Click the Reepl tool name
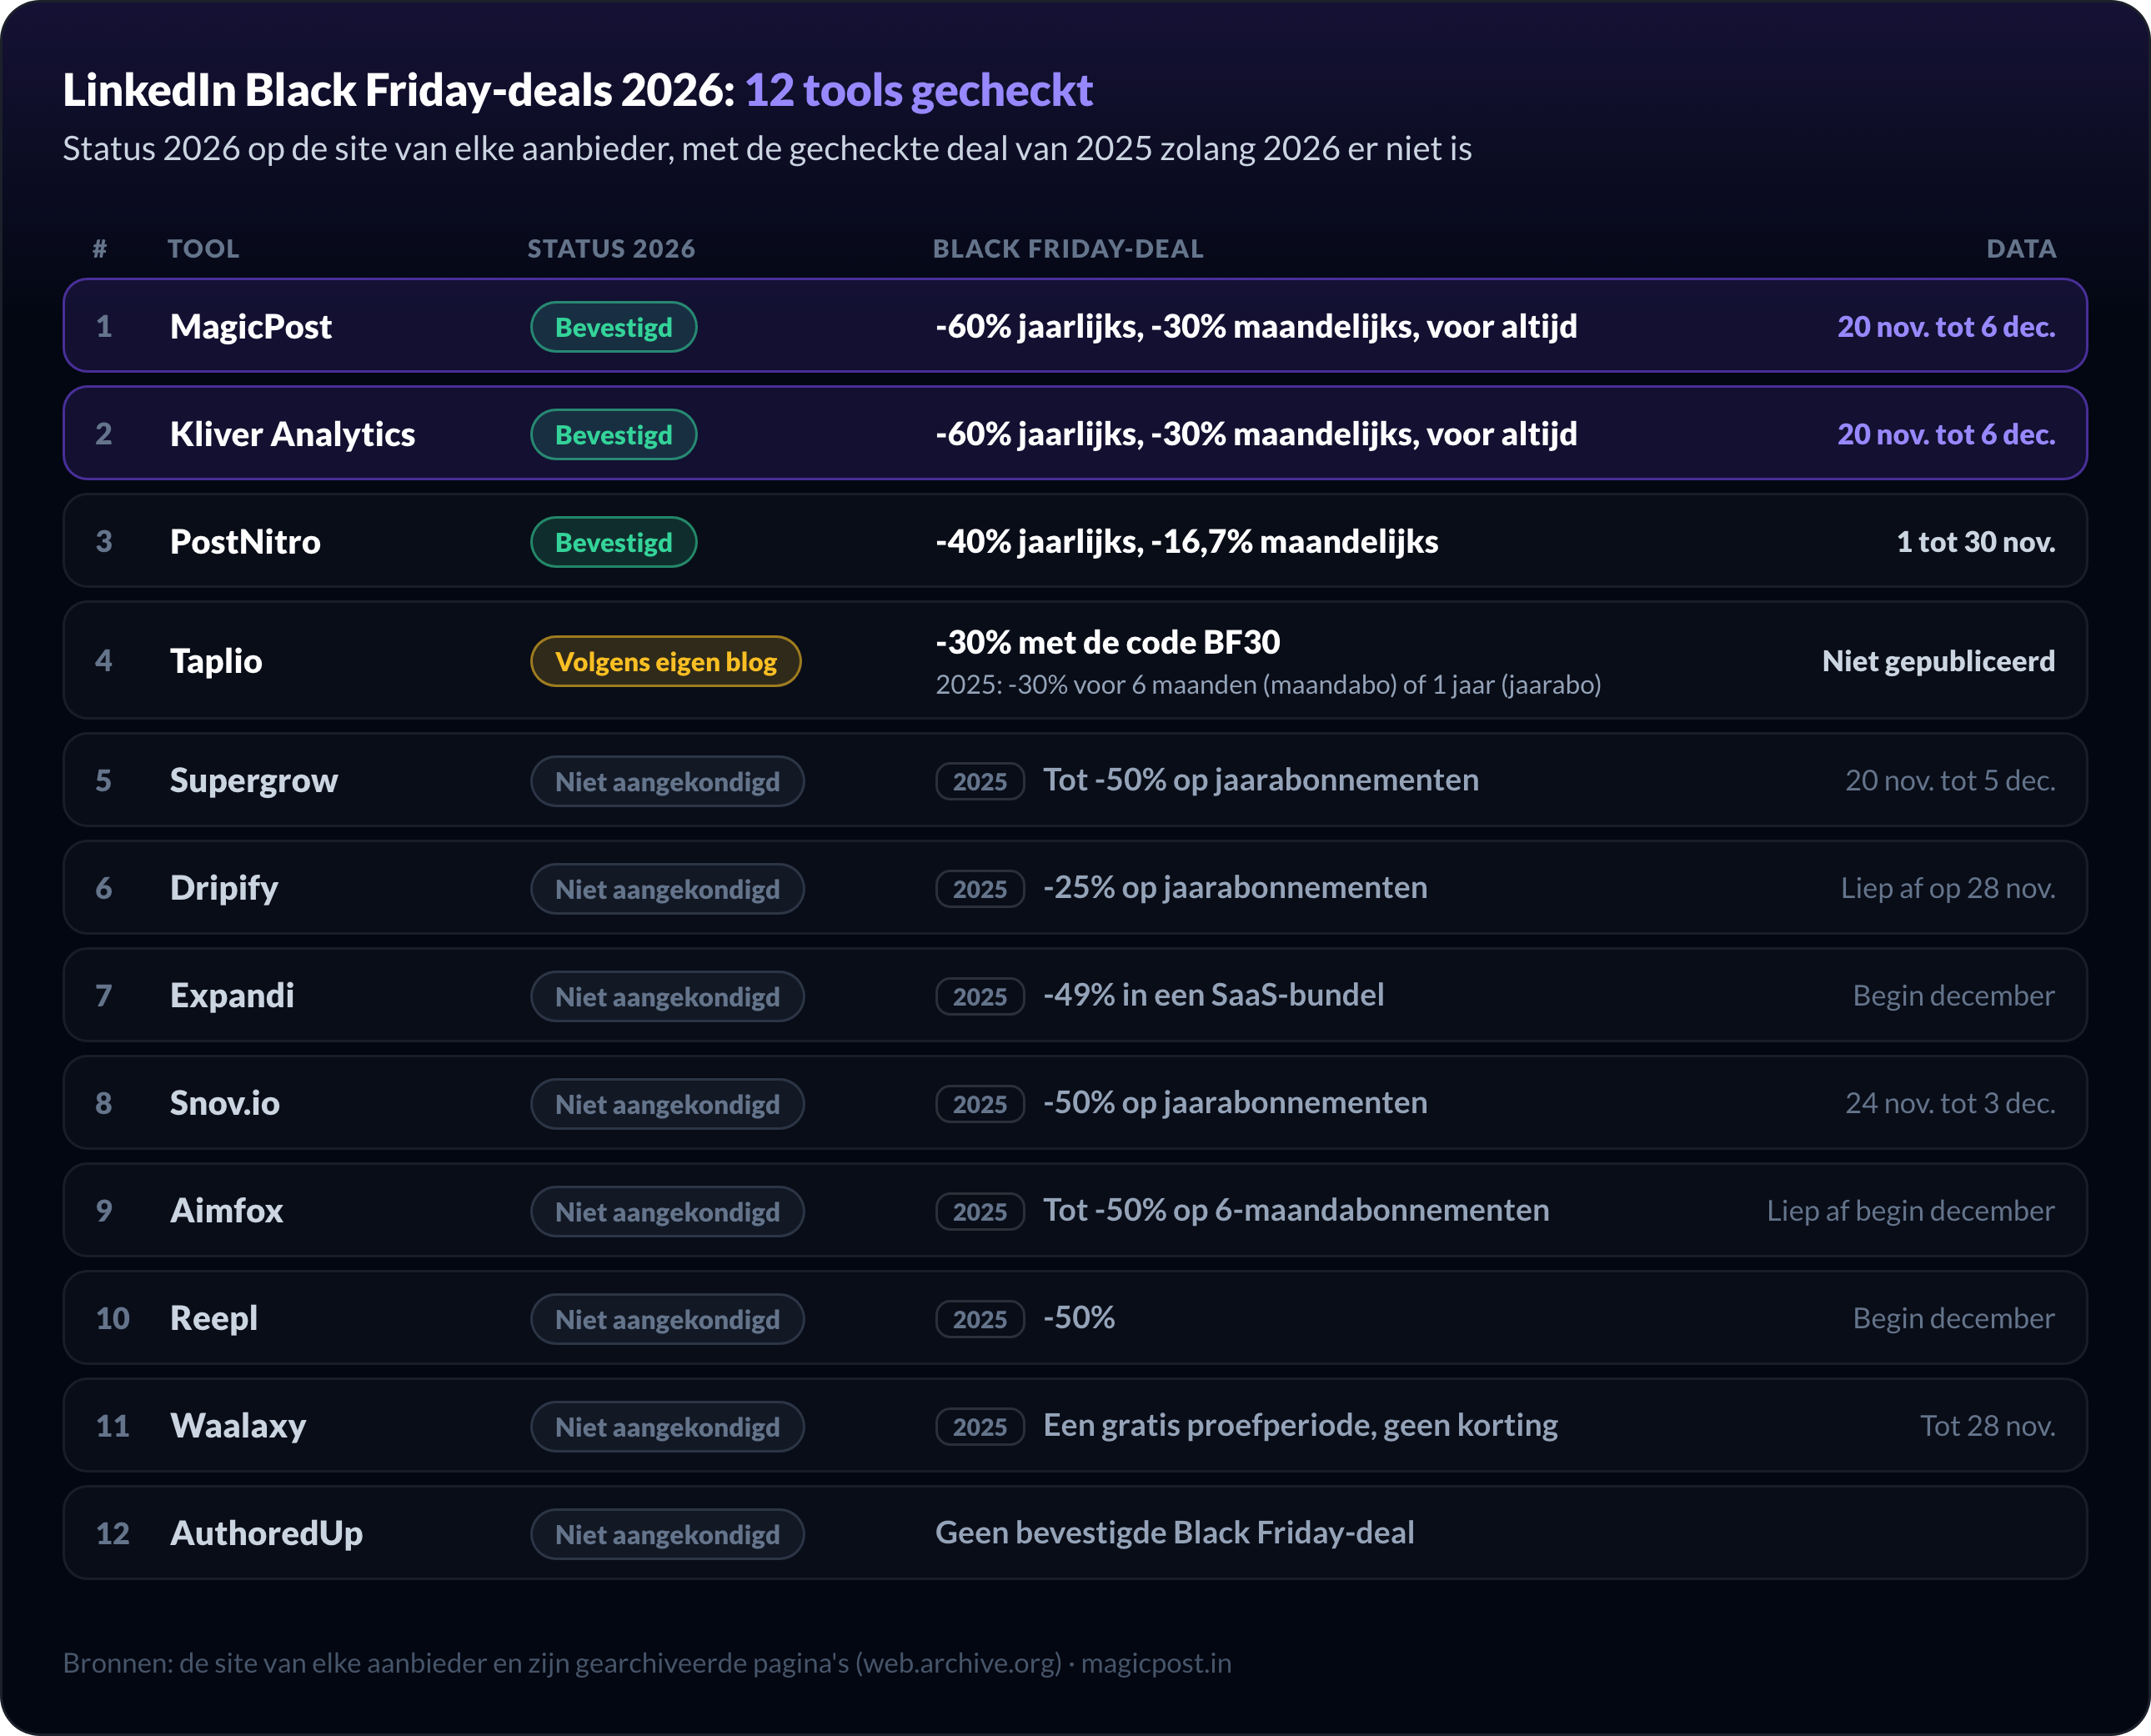Image resolution: width=2151 pixels, height=1736 pixels. [214, 1318]
